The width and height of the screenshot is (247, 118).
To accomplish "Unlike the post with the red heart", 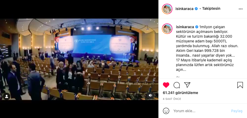I will [x=166, y=85].
